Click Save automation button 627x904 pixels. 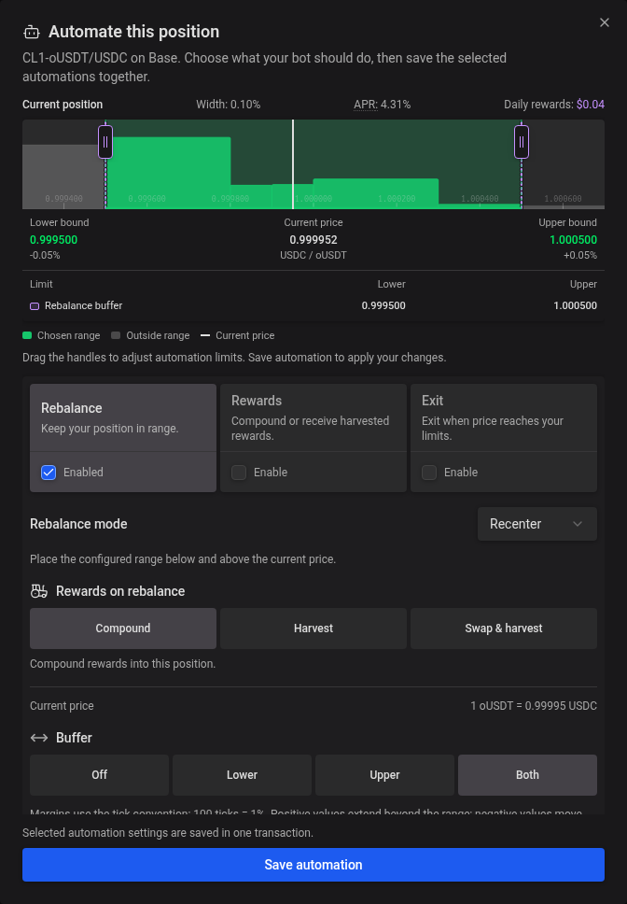pos(313,865)
